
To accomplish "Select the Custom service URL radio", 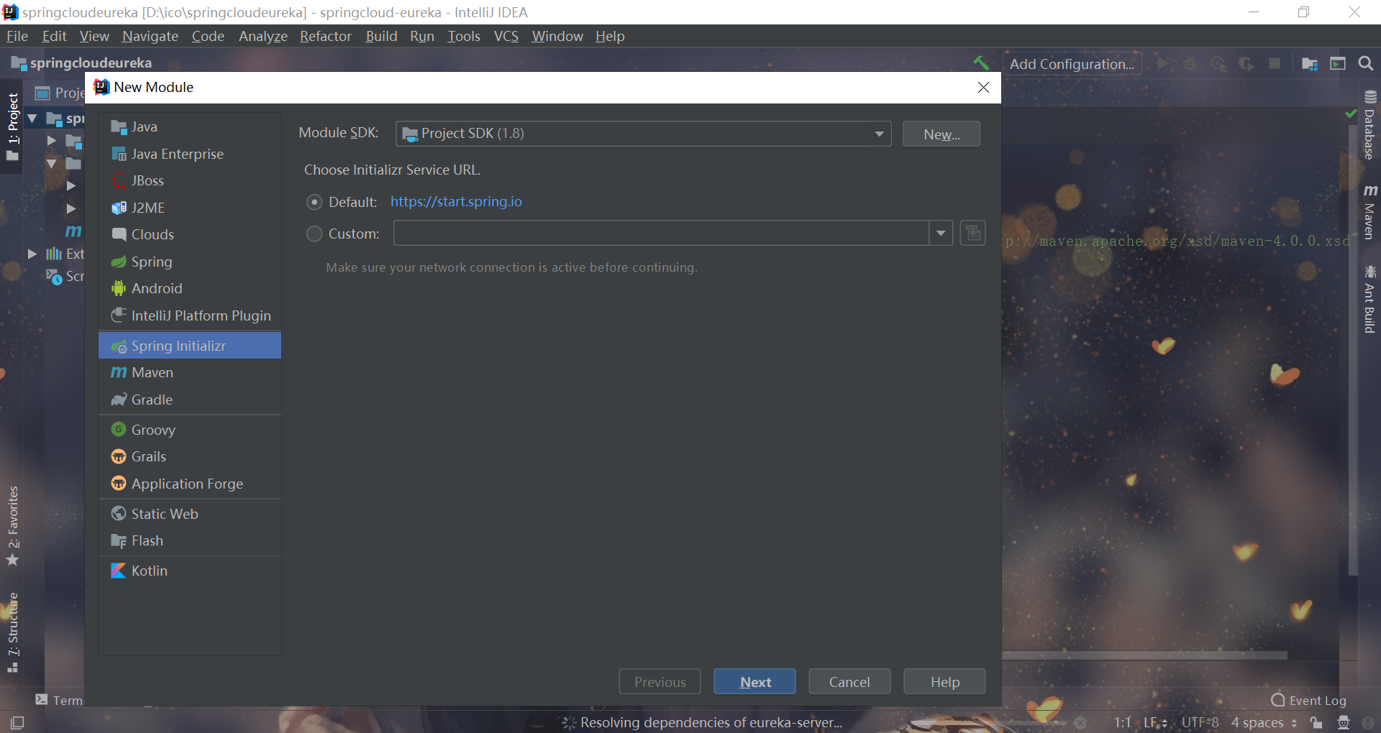I will (x=314, y=234).
